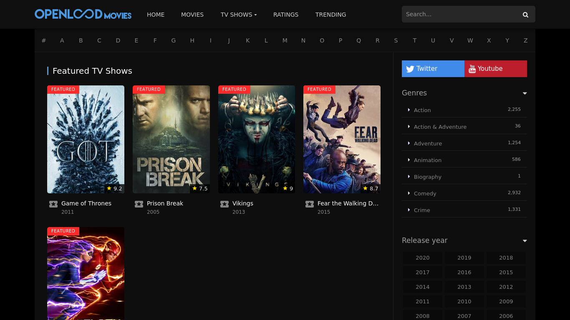The width and height of the screenshot is (570, 320).
Task: Browse titles starting with A
Action: pyautogui.click(x=62, y=40)
